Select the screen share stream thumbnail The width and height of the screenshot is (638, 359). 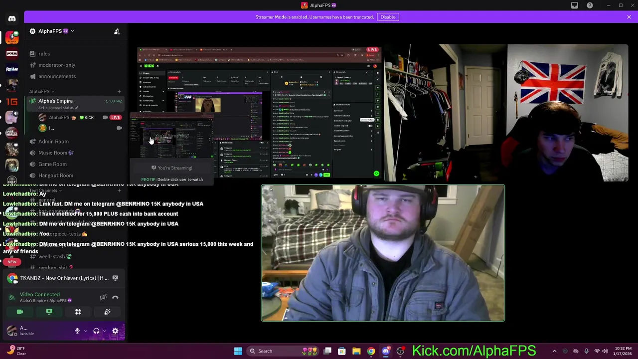[260, 113]
